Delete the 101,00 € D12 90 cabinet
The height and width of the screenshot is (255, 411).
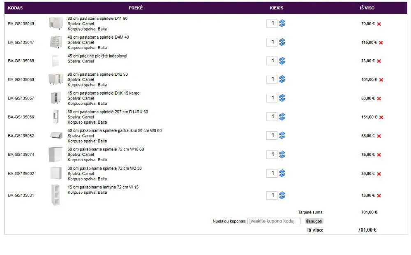(381, 80)
